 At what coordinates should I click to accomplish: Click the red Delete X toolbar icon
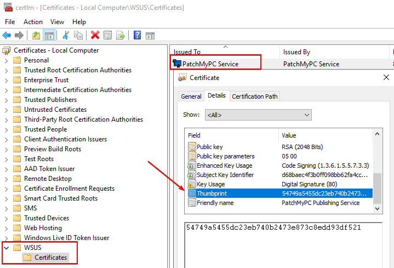(x=95, y=36)
